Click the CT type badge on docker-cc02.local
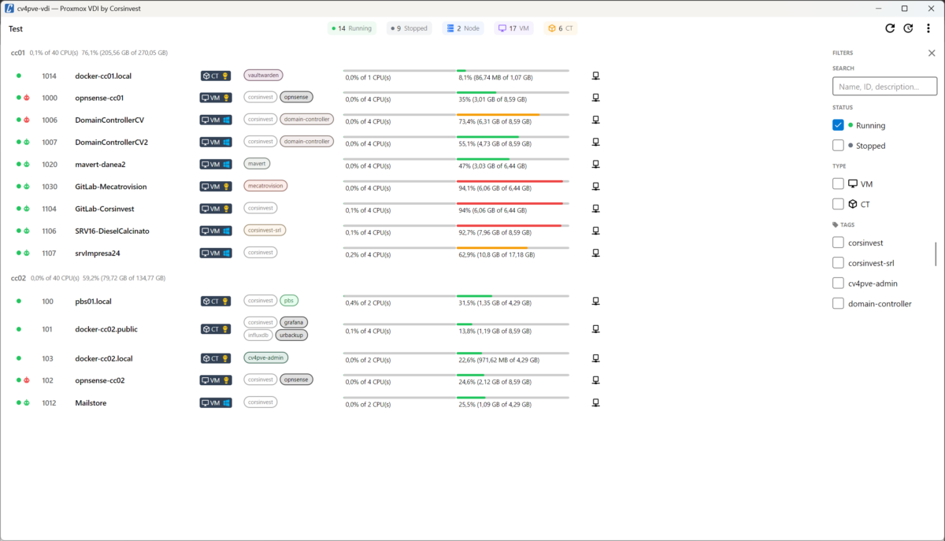The image size is (945, 541). [x=216, y=358]
